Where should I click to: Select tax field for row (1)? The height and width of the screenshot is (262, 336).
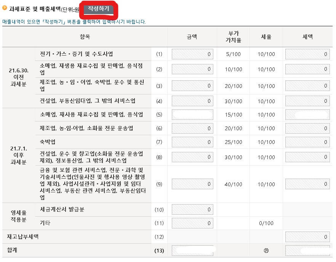307,54
